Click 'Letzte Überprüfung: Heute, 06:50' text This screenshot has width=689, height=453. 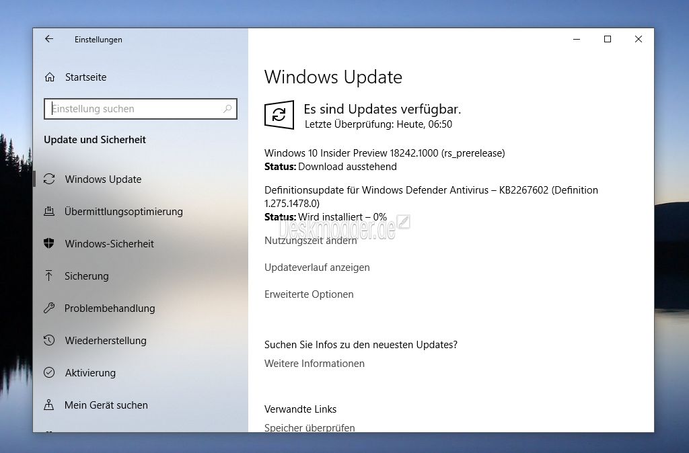(378, 124)
